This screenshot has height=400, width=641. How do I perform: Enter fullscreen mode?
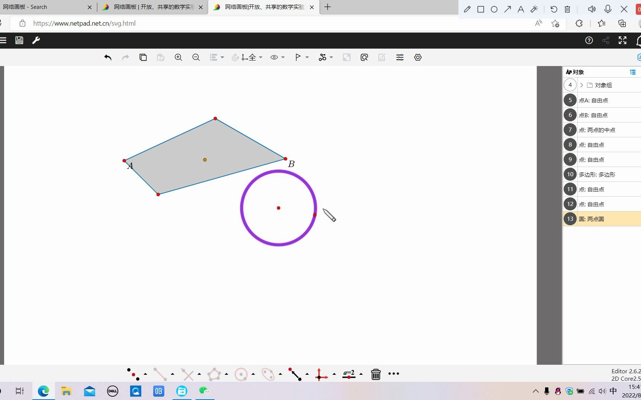622,40
